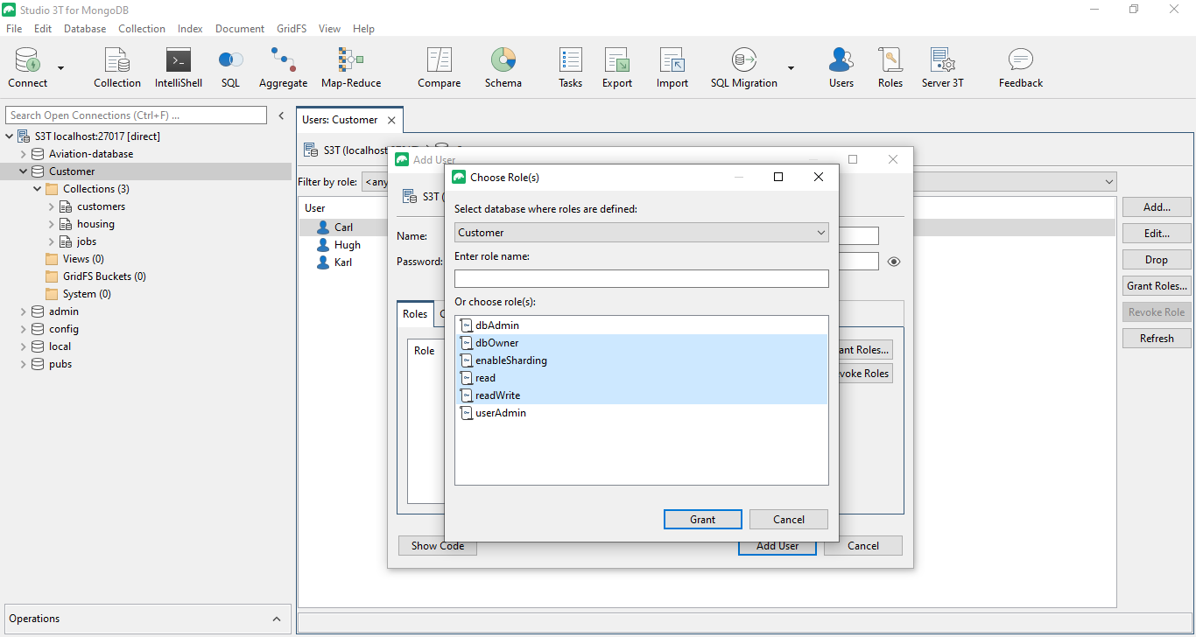
Task: Collapse the Customer database node
Action: click(x=24, y=171)
